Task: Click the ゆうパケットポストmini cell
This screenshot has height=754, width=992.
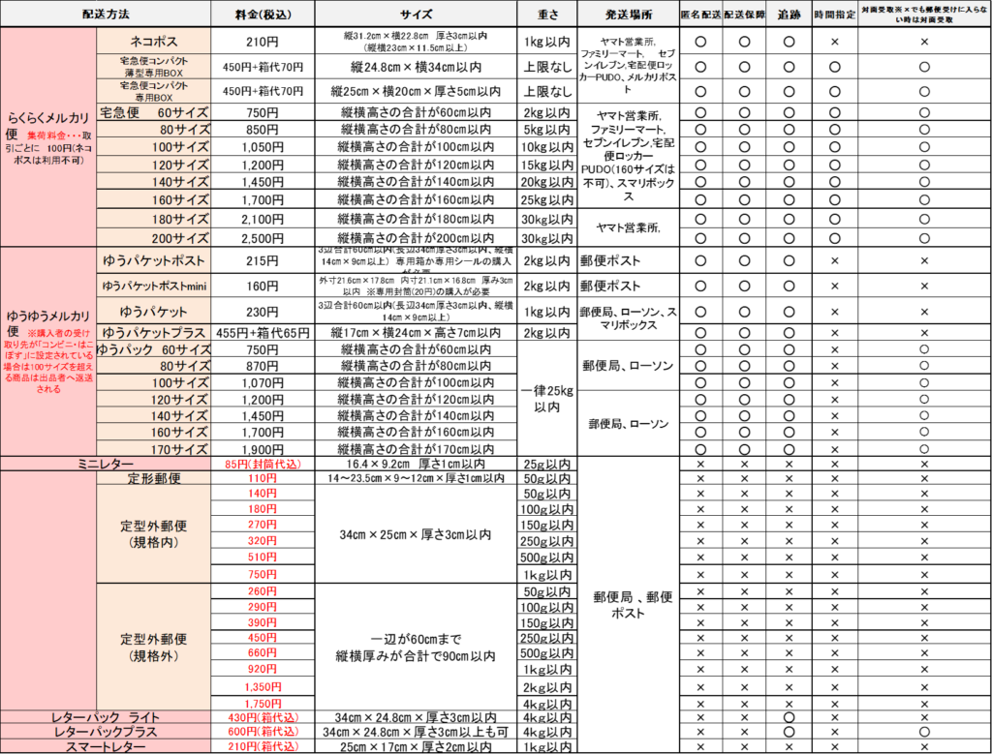Action: [153, 286]
